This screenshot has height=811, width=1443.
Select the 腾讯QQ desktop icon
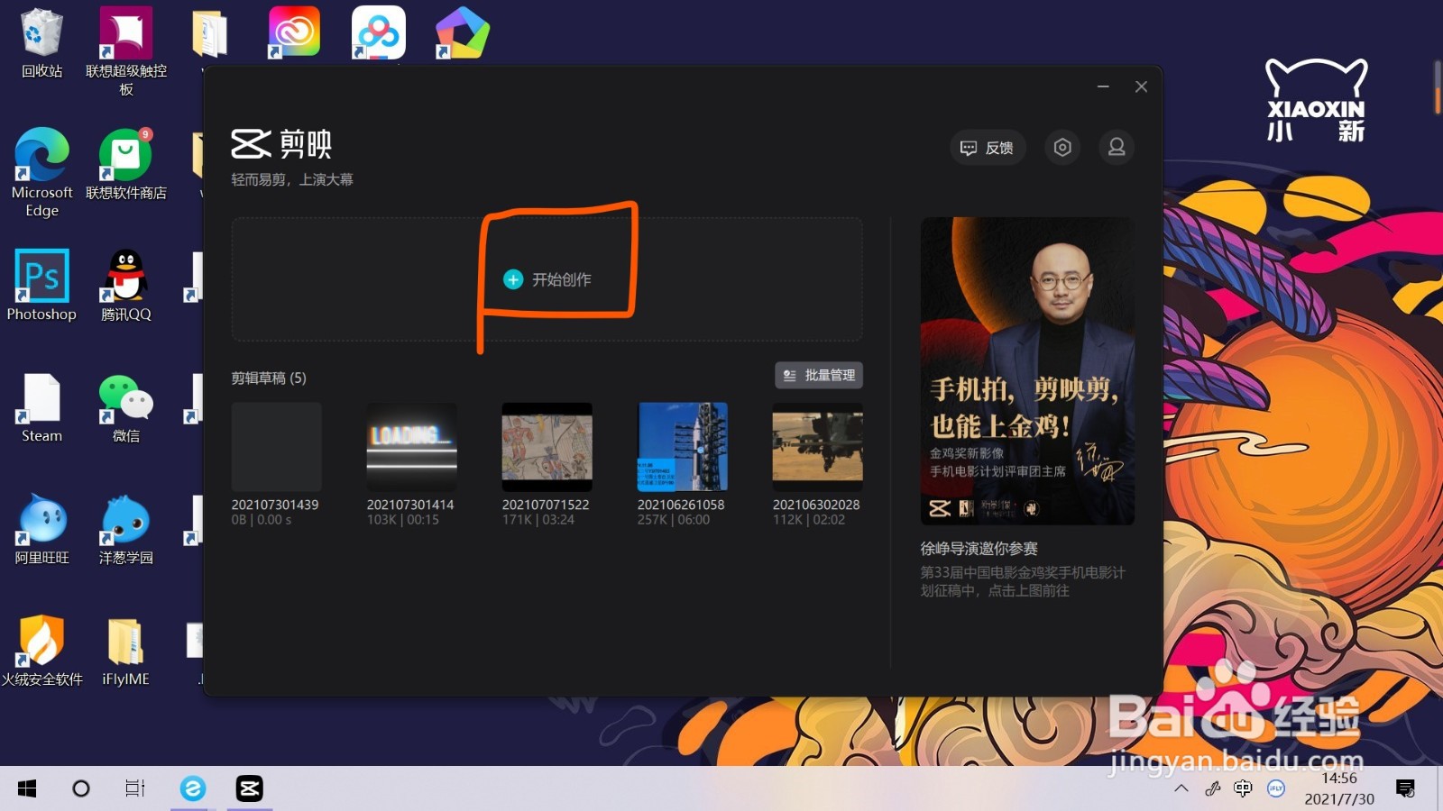126,285
